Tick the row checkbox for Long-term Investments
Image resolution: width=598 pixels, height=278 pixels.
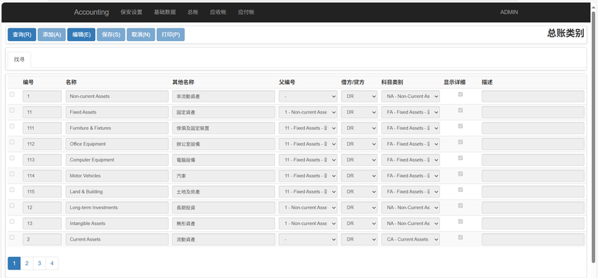[x=12, y=206]
